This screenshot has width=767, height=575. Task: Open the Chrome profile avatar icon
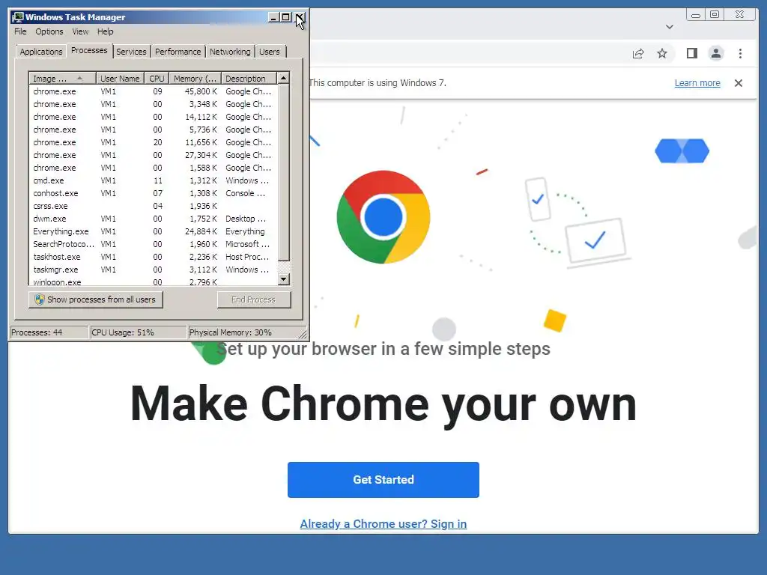click(715, 53)
